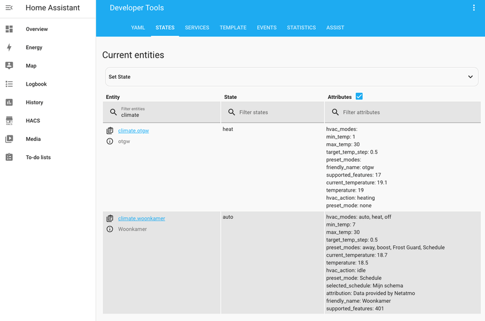Viewport: 485px width, 321px height.
Task: Click the hvac_modes: auto, heat, off line
Action: (x=358, y=217)
